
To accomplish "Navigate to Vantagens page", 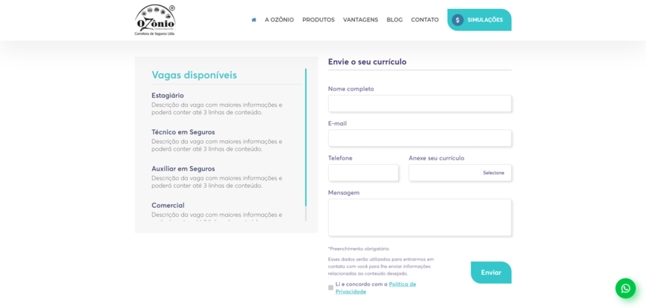I will click(x=360, y=20).
